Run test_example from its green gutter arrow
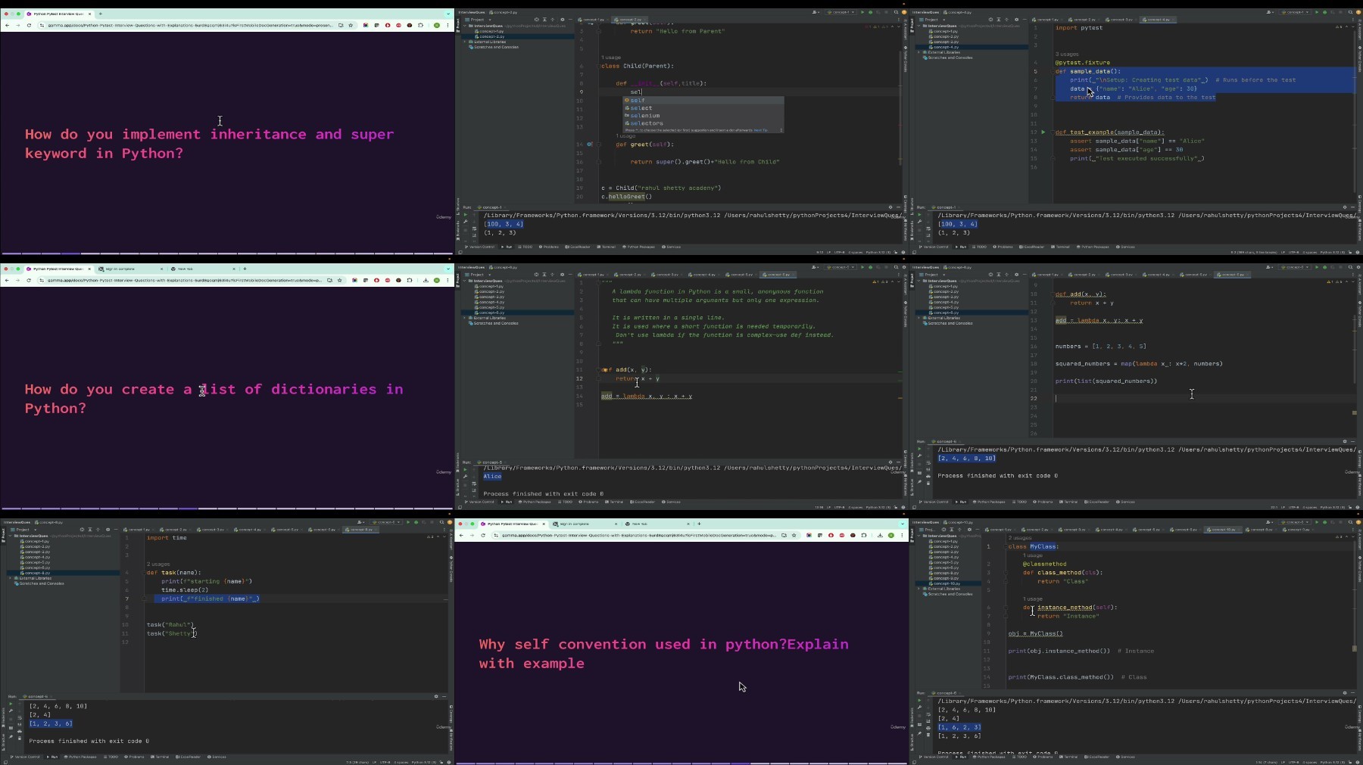Viewport: 1363px width, 765px height. 1043,132
